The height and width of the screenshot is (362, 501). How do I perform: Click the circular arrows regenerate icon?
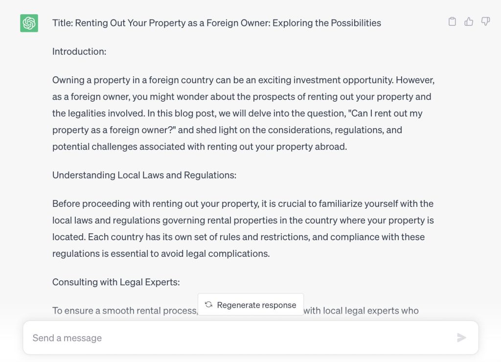pyautogui.click(x=208, y=304)
